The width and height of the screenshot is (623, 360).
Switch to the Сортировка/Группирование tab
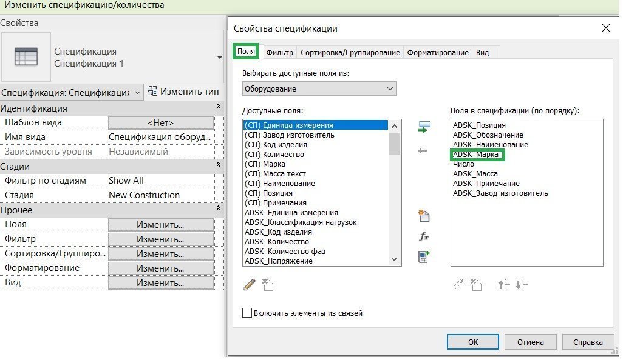[x=350, y=52]
